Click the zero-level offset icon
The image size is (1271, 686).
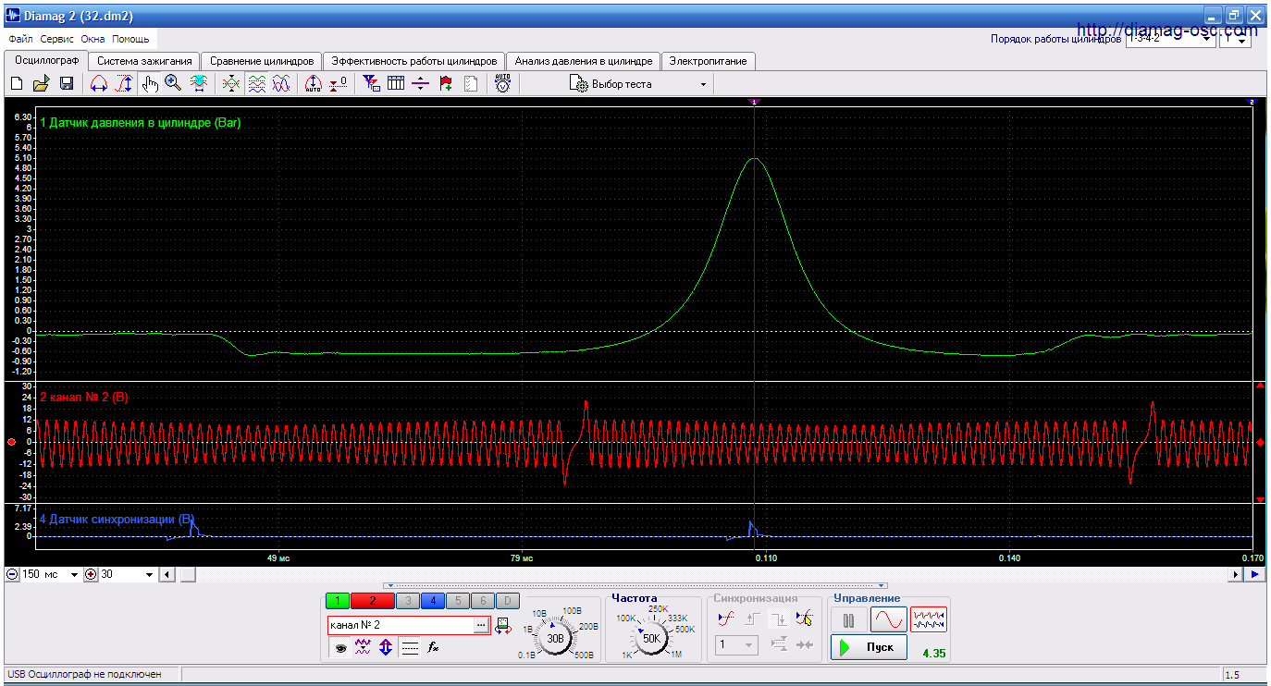coord(339,84)
